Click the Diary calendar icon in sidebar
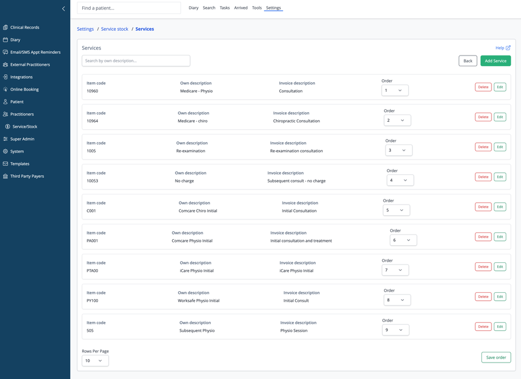This screenshot has height=379, width=521. coord(6,40)
